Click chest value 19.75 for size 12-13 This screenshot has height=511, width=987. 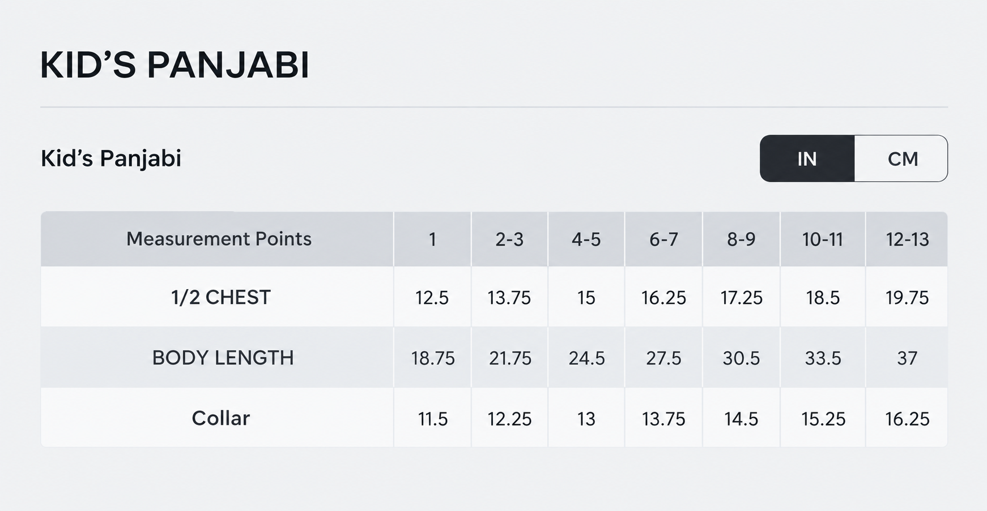(x=907, y=298)
